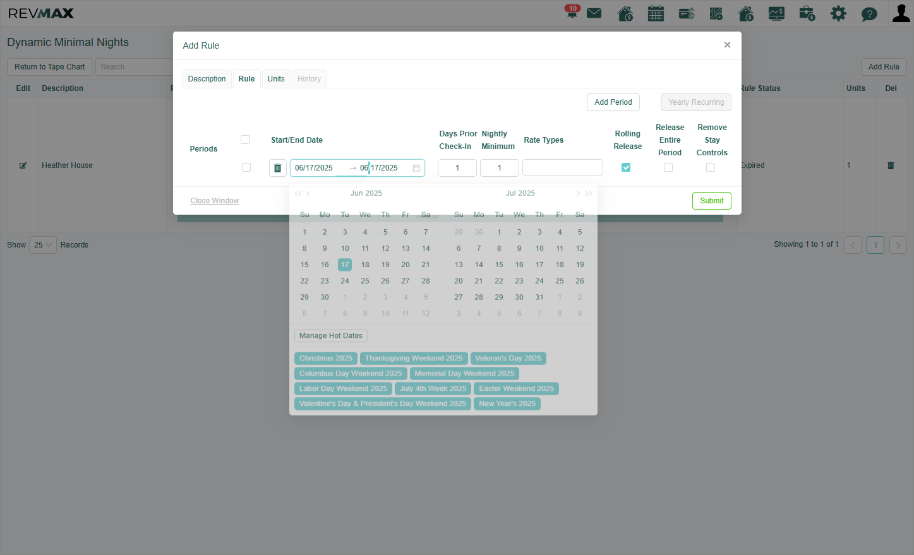The image size is (914, 555).
Task: Open the date picker calendar icon in date field
Action: point(416,168)
